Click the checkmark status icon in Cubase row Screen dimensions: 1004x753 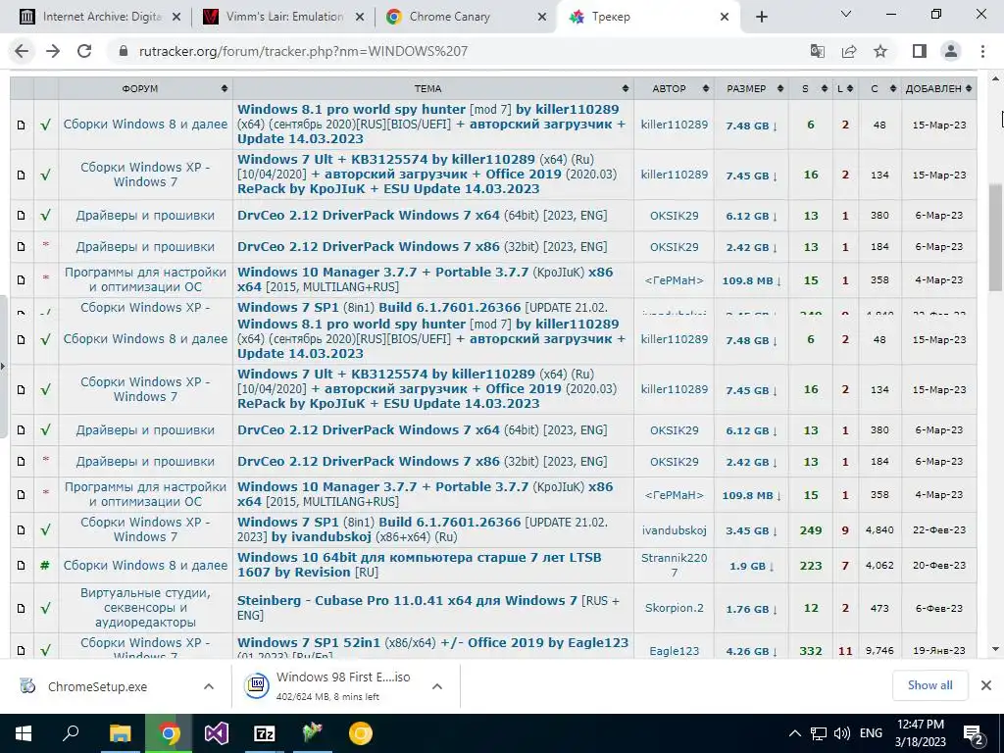coord(45,608)
